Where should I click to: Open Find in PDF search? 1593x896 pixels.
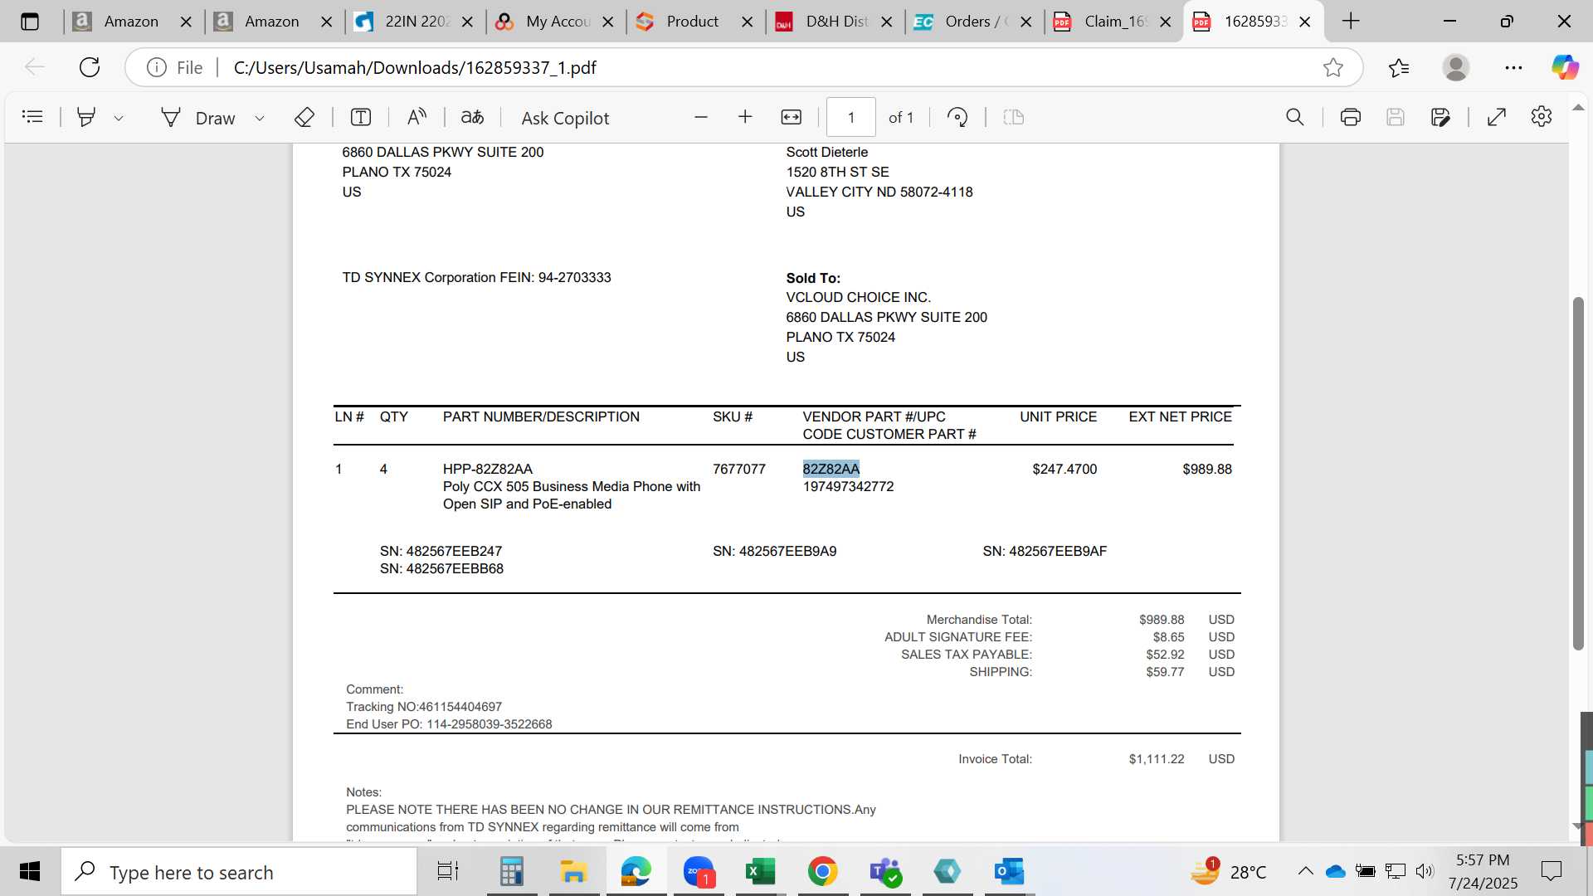coord(1295,117)
